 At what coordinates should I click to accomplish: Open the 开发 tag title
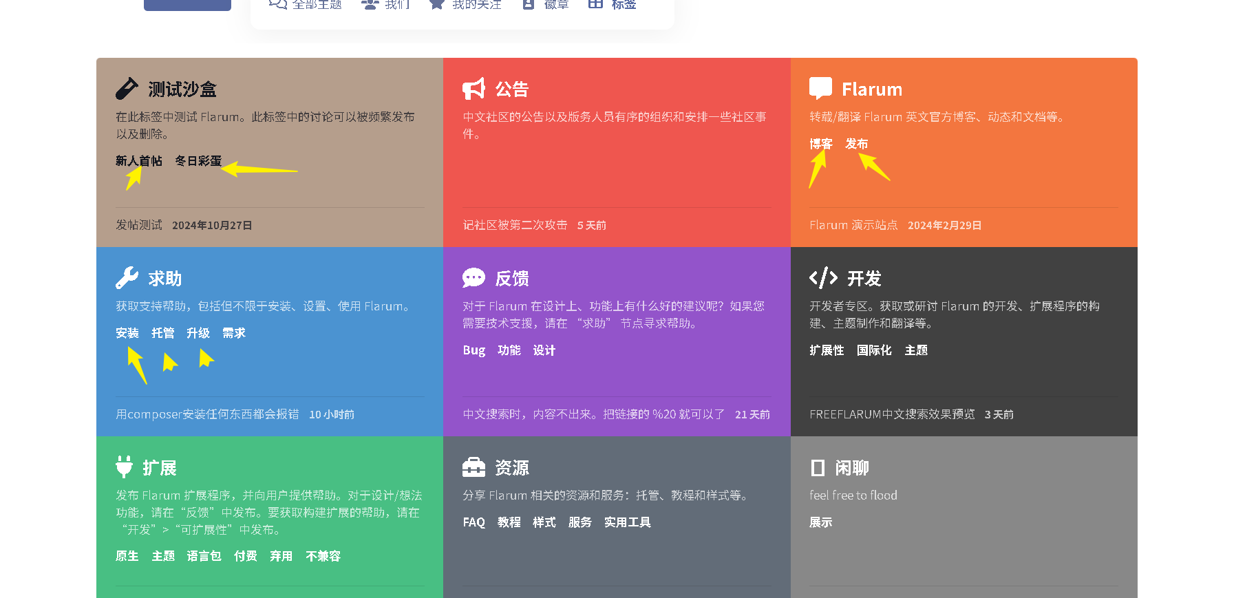(x=864, y=279)
